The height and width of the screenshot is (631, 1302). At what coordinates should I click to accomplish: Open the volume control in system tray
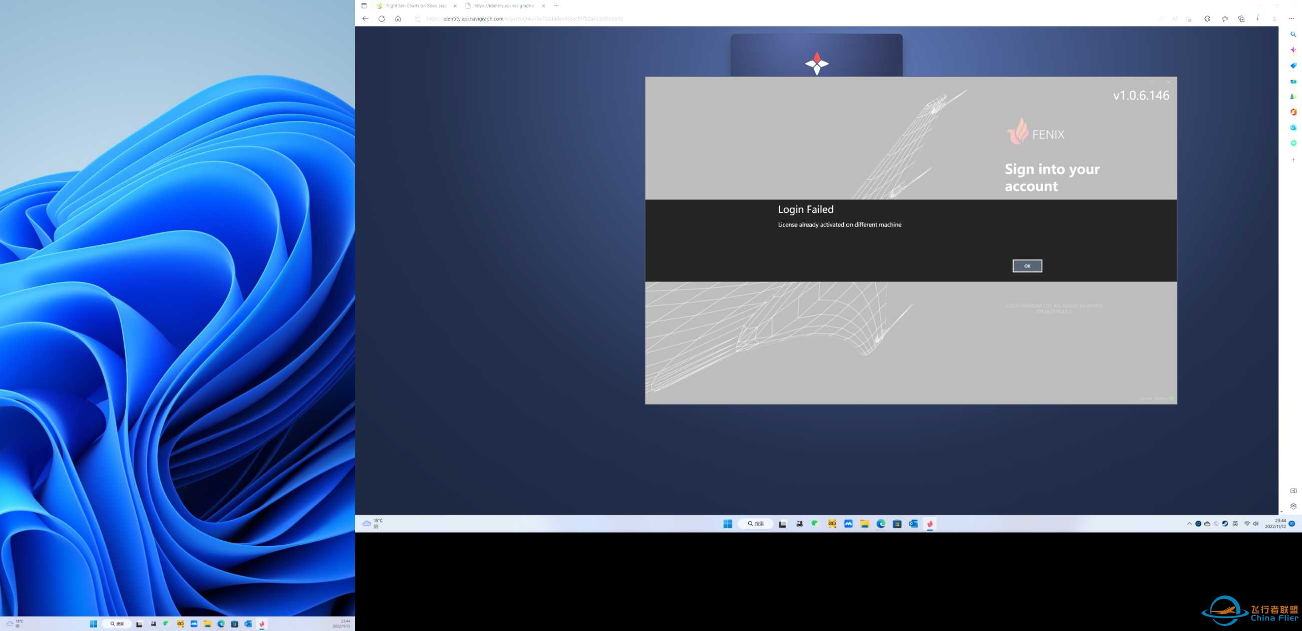[1256, 524]
